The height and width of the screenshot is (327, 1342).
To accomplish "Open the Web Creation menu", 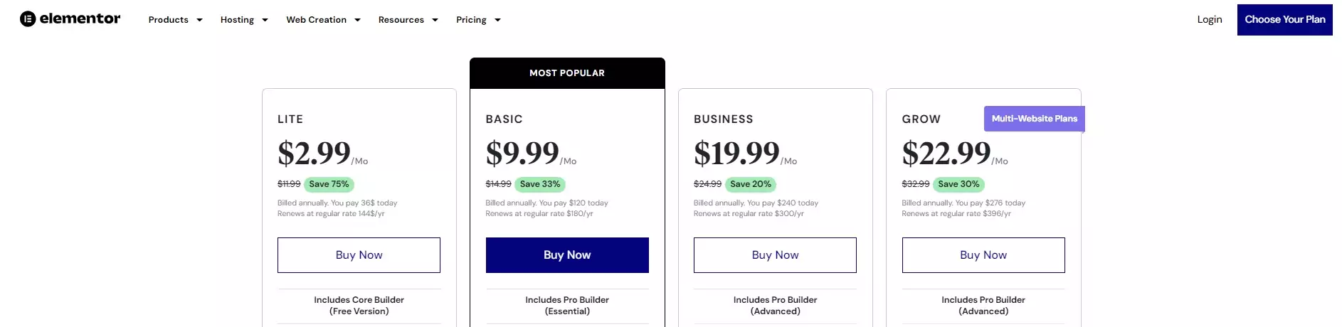I will point(316,20).
